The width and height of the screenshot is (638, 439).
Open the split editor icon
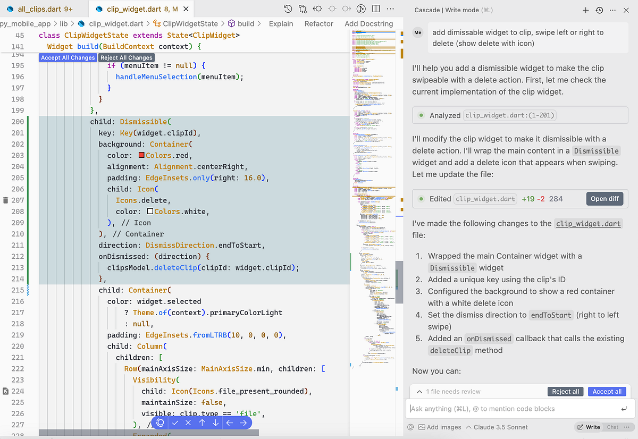[376, 9]
